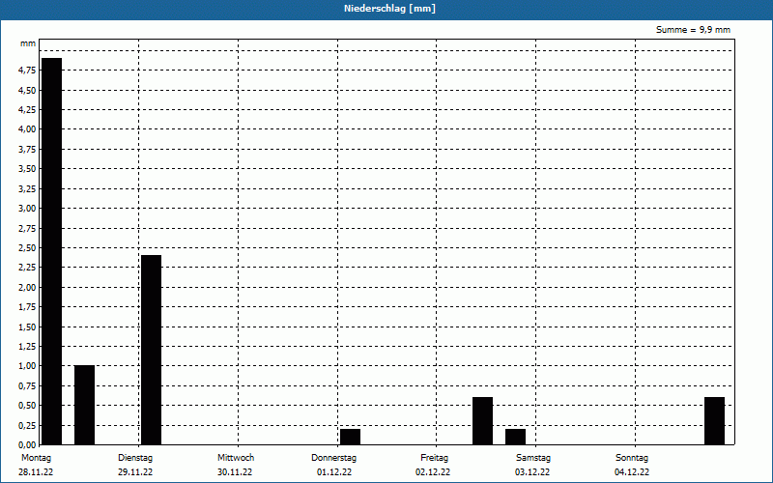
Task: Select the 0,6 mm bar on Sonntag
Action: 714,421
